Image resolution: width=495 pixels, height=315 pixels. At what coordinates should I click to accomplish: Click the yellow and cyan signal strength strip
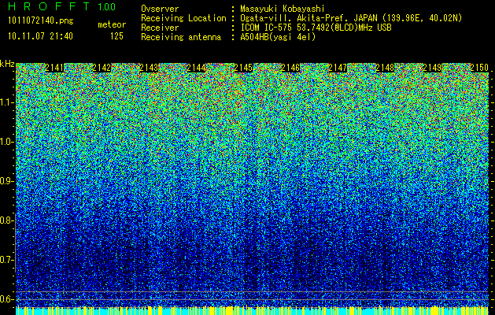253,310
